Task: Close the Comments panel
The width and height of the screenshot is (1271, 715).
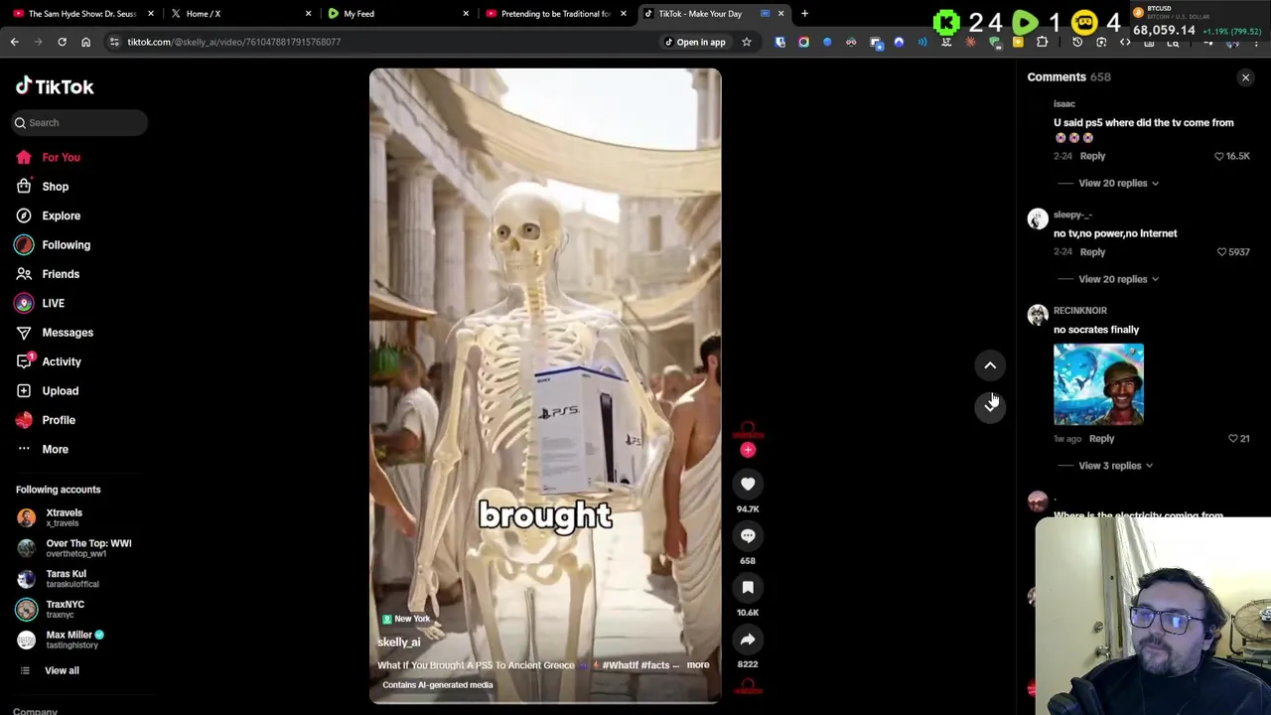Action: (x=1245, y=77)
